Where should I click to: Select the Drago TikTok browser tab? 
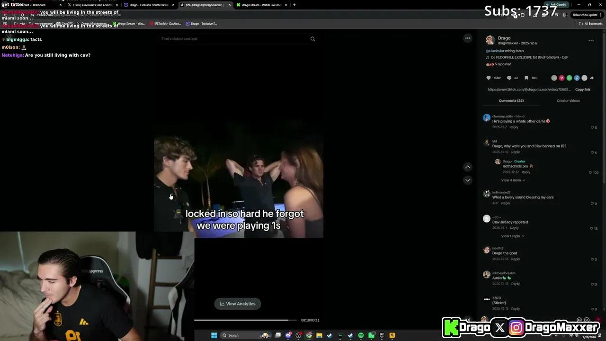[x=205, y=5]
